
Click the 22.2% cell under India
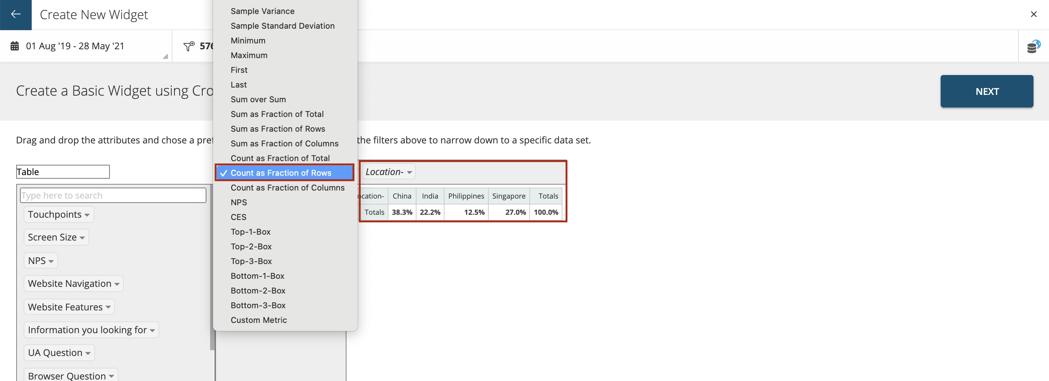pyautogui.click(x=430, y=212)
